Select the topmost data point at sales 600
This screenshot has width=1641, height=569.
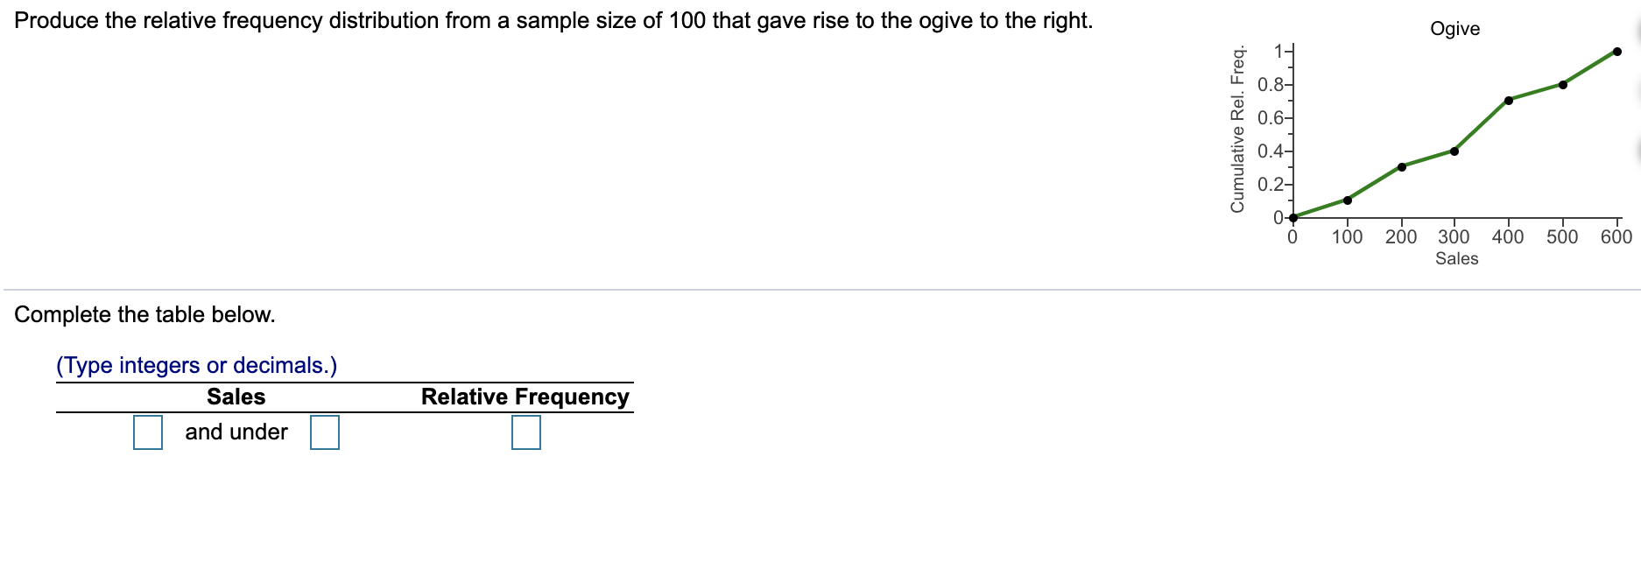(x=1616, y=51)
